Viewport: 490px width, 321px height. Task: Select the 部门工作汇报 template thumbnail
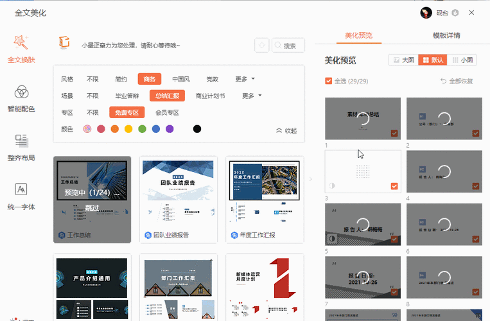[178, 287]
